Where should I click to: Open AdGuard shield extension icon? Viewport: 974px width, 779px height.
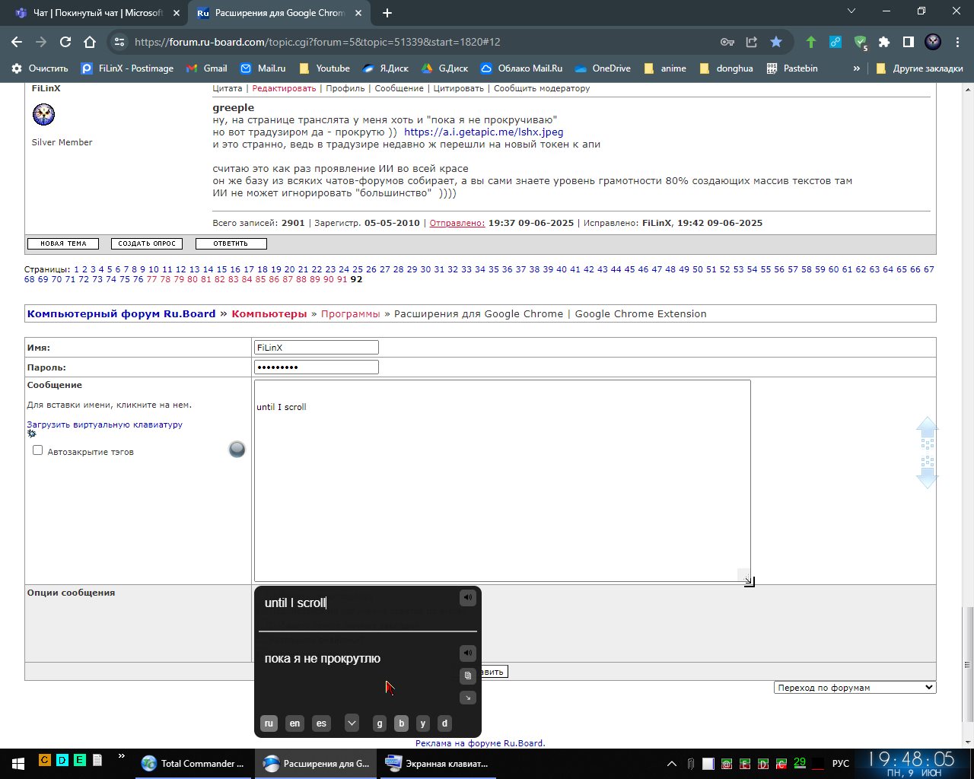coord(860,43)
